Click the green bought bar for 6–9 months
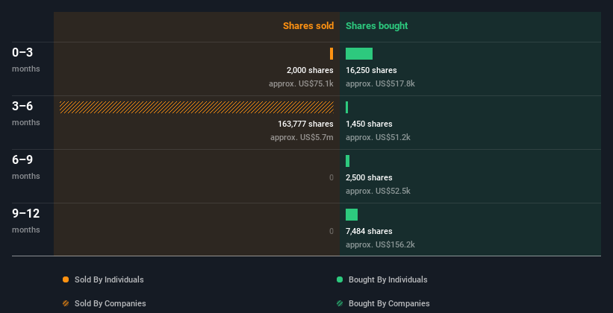Image resolution: width=613 pixels, height=313 pixels. pos(347,161)
